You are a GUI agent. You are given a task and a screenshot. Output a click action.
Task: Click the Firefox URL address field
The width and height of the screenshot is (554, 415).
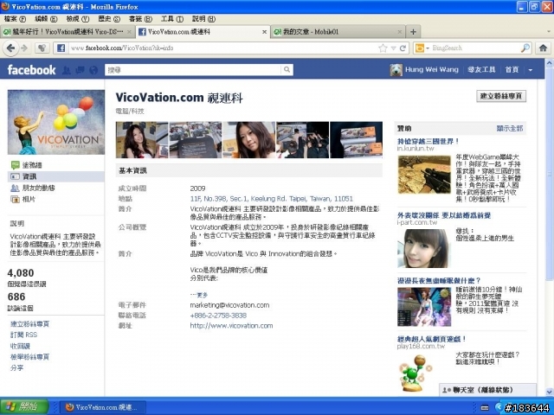pyautogui.click(x=222, y=48)
